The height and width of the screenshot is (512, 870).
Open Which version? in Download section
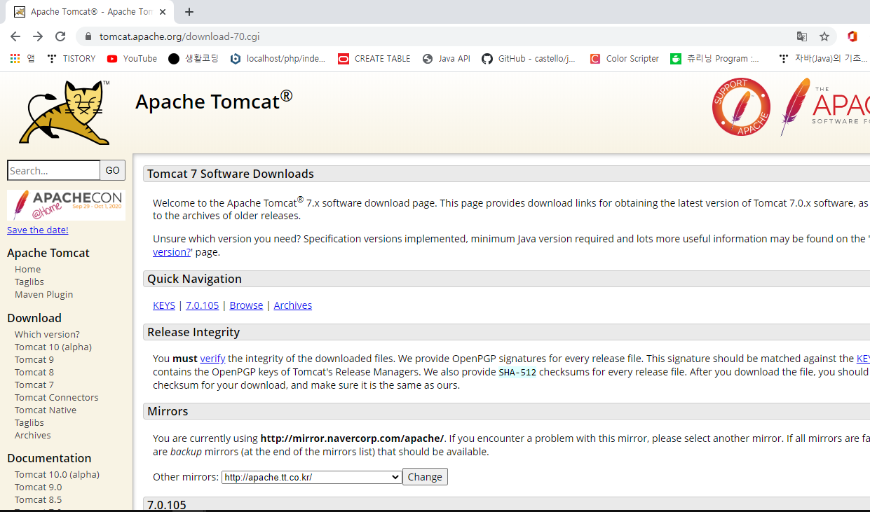[x=47, y=335]
